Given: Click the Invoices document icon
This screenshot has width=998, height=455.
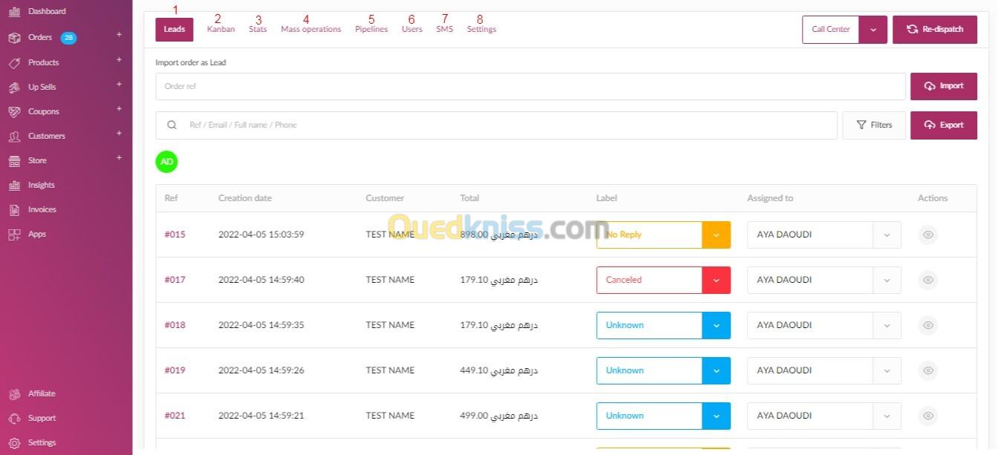Looking at the screenshot, I should [14, 210].
